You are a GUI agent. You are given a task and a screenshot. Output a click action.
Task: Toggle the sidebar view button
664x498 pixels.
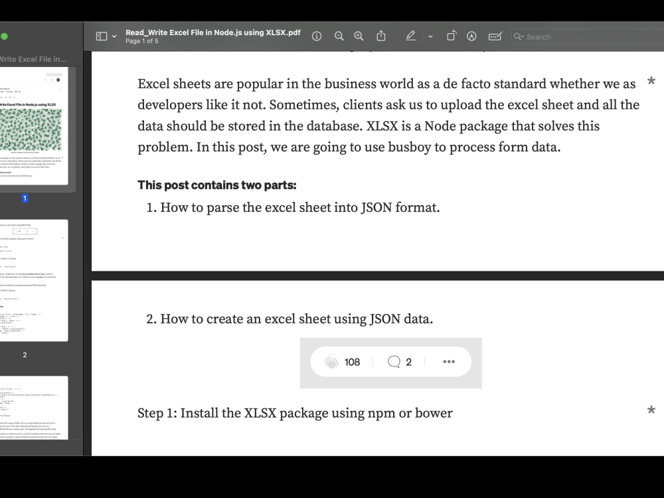point(102,37)
